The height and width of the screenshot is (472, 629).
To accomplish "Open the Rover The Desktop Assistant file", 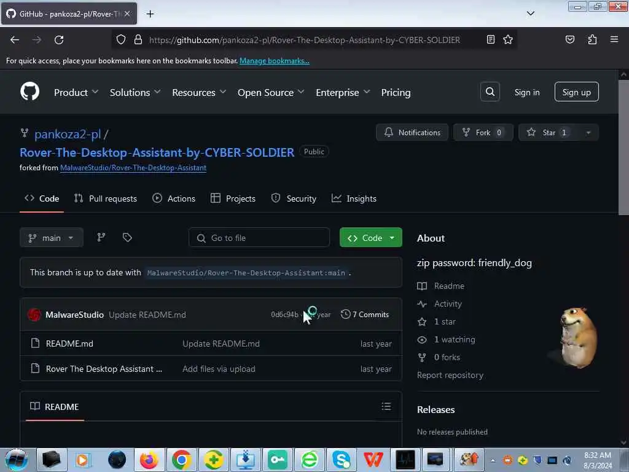I will click(x=104, y=369).
